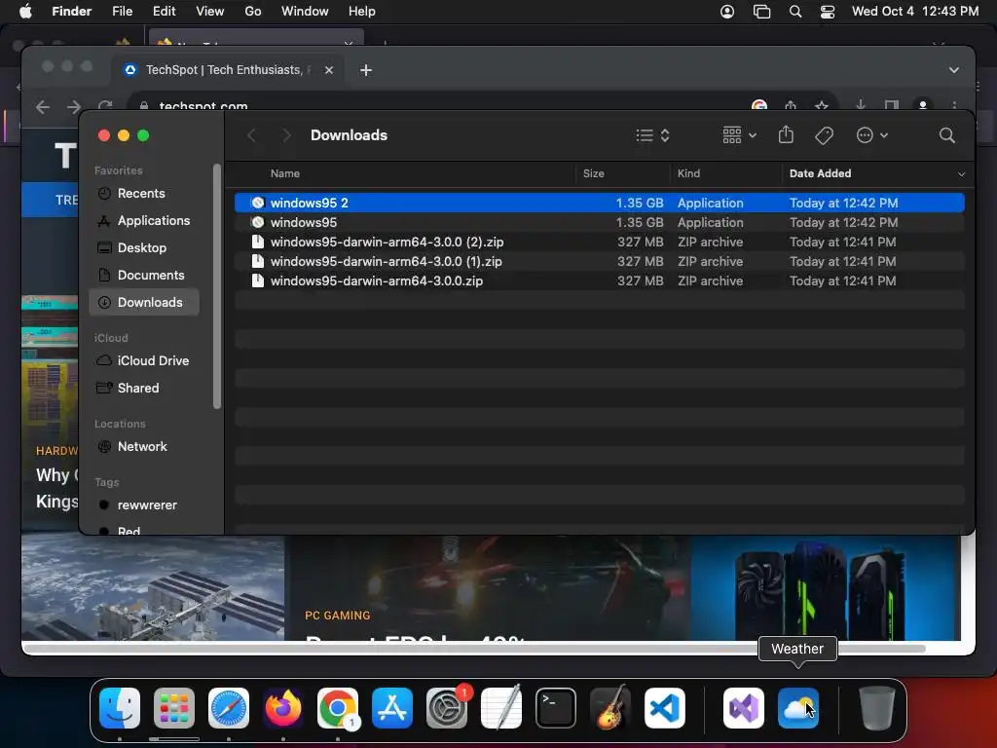Select Documents in Finder sidebar

(144, 276)
